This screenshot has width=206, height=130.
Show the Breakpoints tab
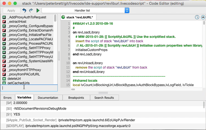76,98
